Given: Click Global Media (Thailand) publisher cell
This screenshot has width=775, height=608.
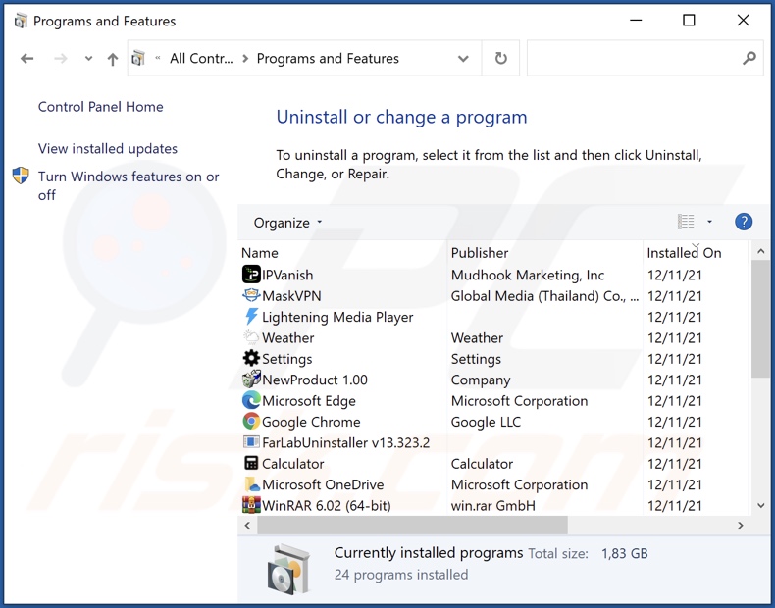Looking at the screenshot, I should point(544,296).
